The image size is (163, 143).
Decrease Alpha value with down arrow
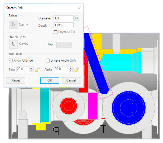[71, 71]
